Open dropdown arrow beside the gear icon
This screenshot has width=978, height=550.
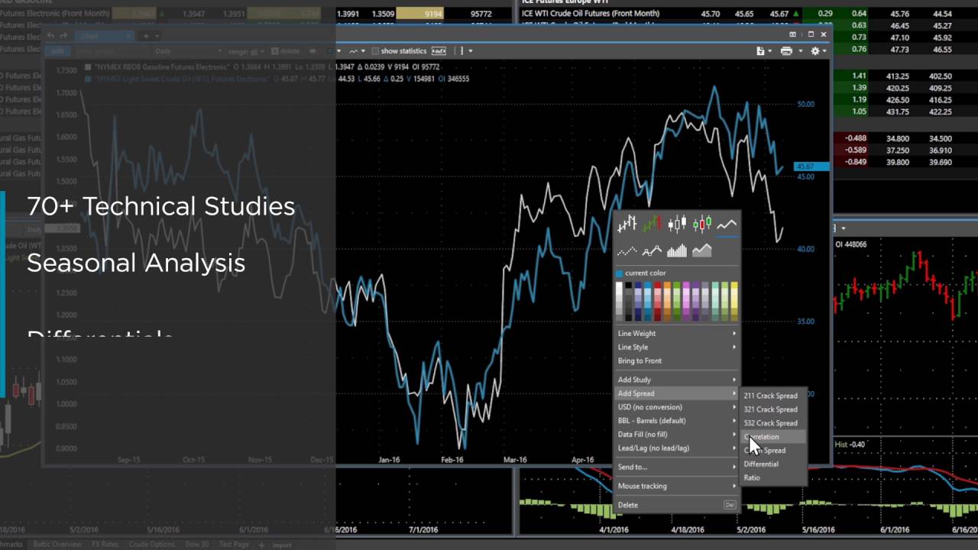[824, 51]
